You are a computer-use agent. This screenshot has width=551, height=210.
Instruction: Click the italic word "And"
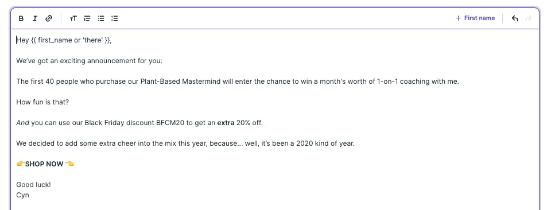[x=23, y=123]
